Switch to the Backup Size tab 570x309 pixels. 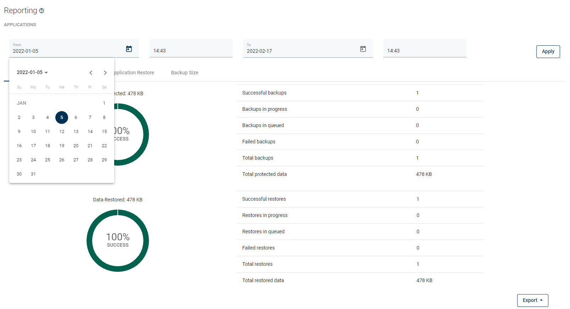click(x=184, y=73)
